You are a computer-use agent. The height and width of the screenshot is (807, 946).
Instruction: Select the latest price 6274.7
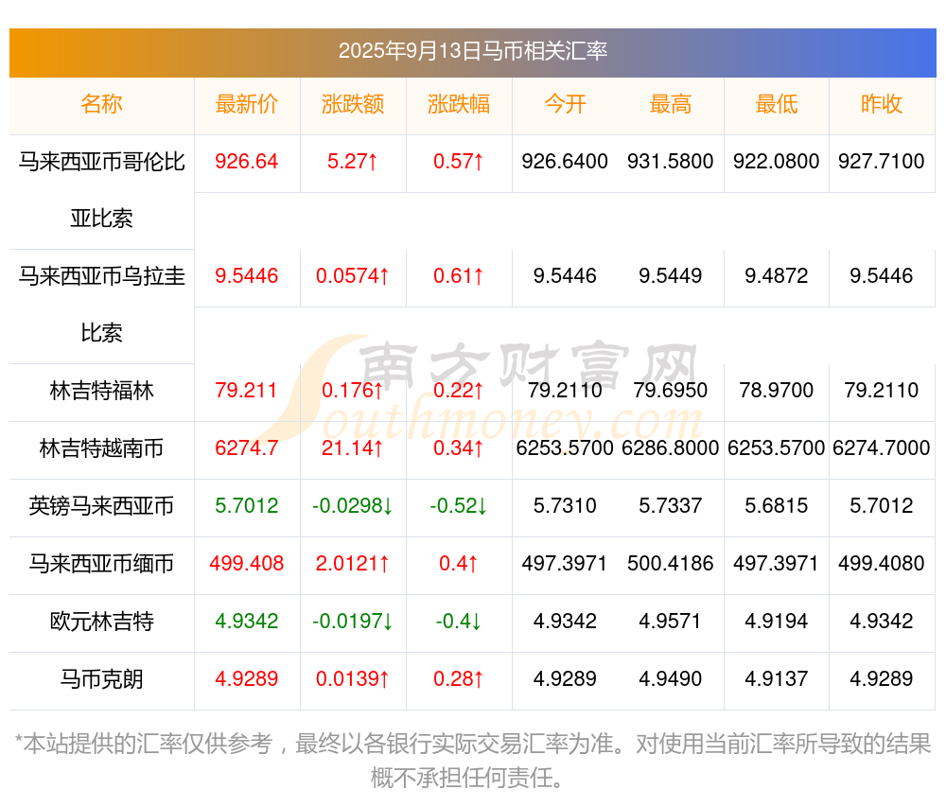pyautogui.click(x=246, y=448)
